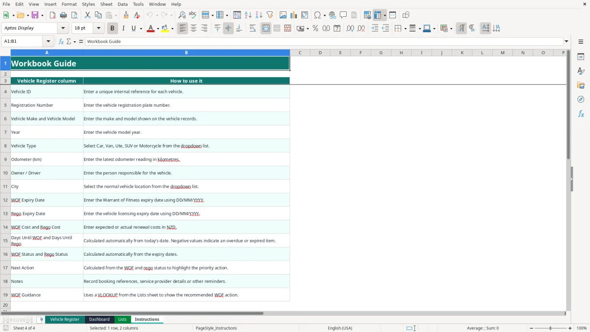
Task: Open the sidebar Gallery
Action: 581,85
